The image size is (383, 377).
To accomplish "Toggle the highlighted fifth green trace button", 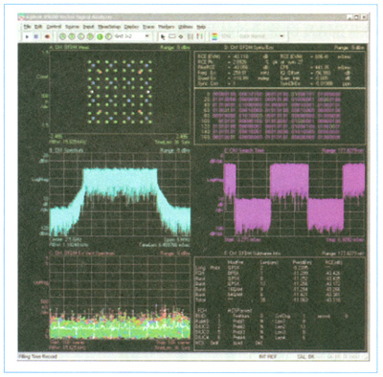I will pos(100,36).
